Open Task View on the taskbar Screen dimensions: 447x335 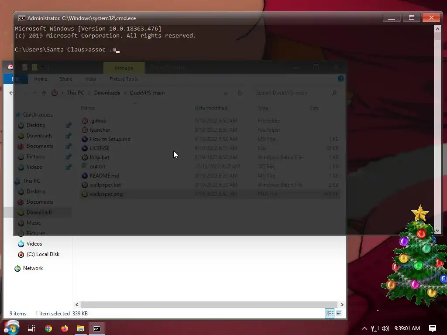31,328
